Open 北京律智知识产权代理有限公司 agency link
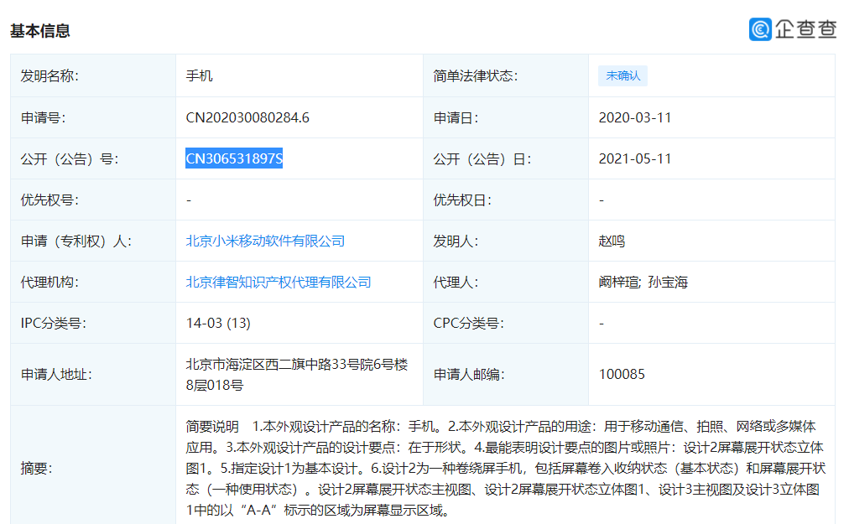Viewport: 849px width, 524px height. click(279, 282)
